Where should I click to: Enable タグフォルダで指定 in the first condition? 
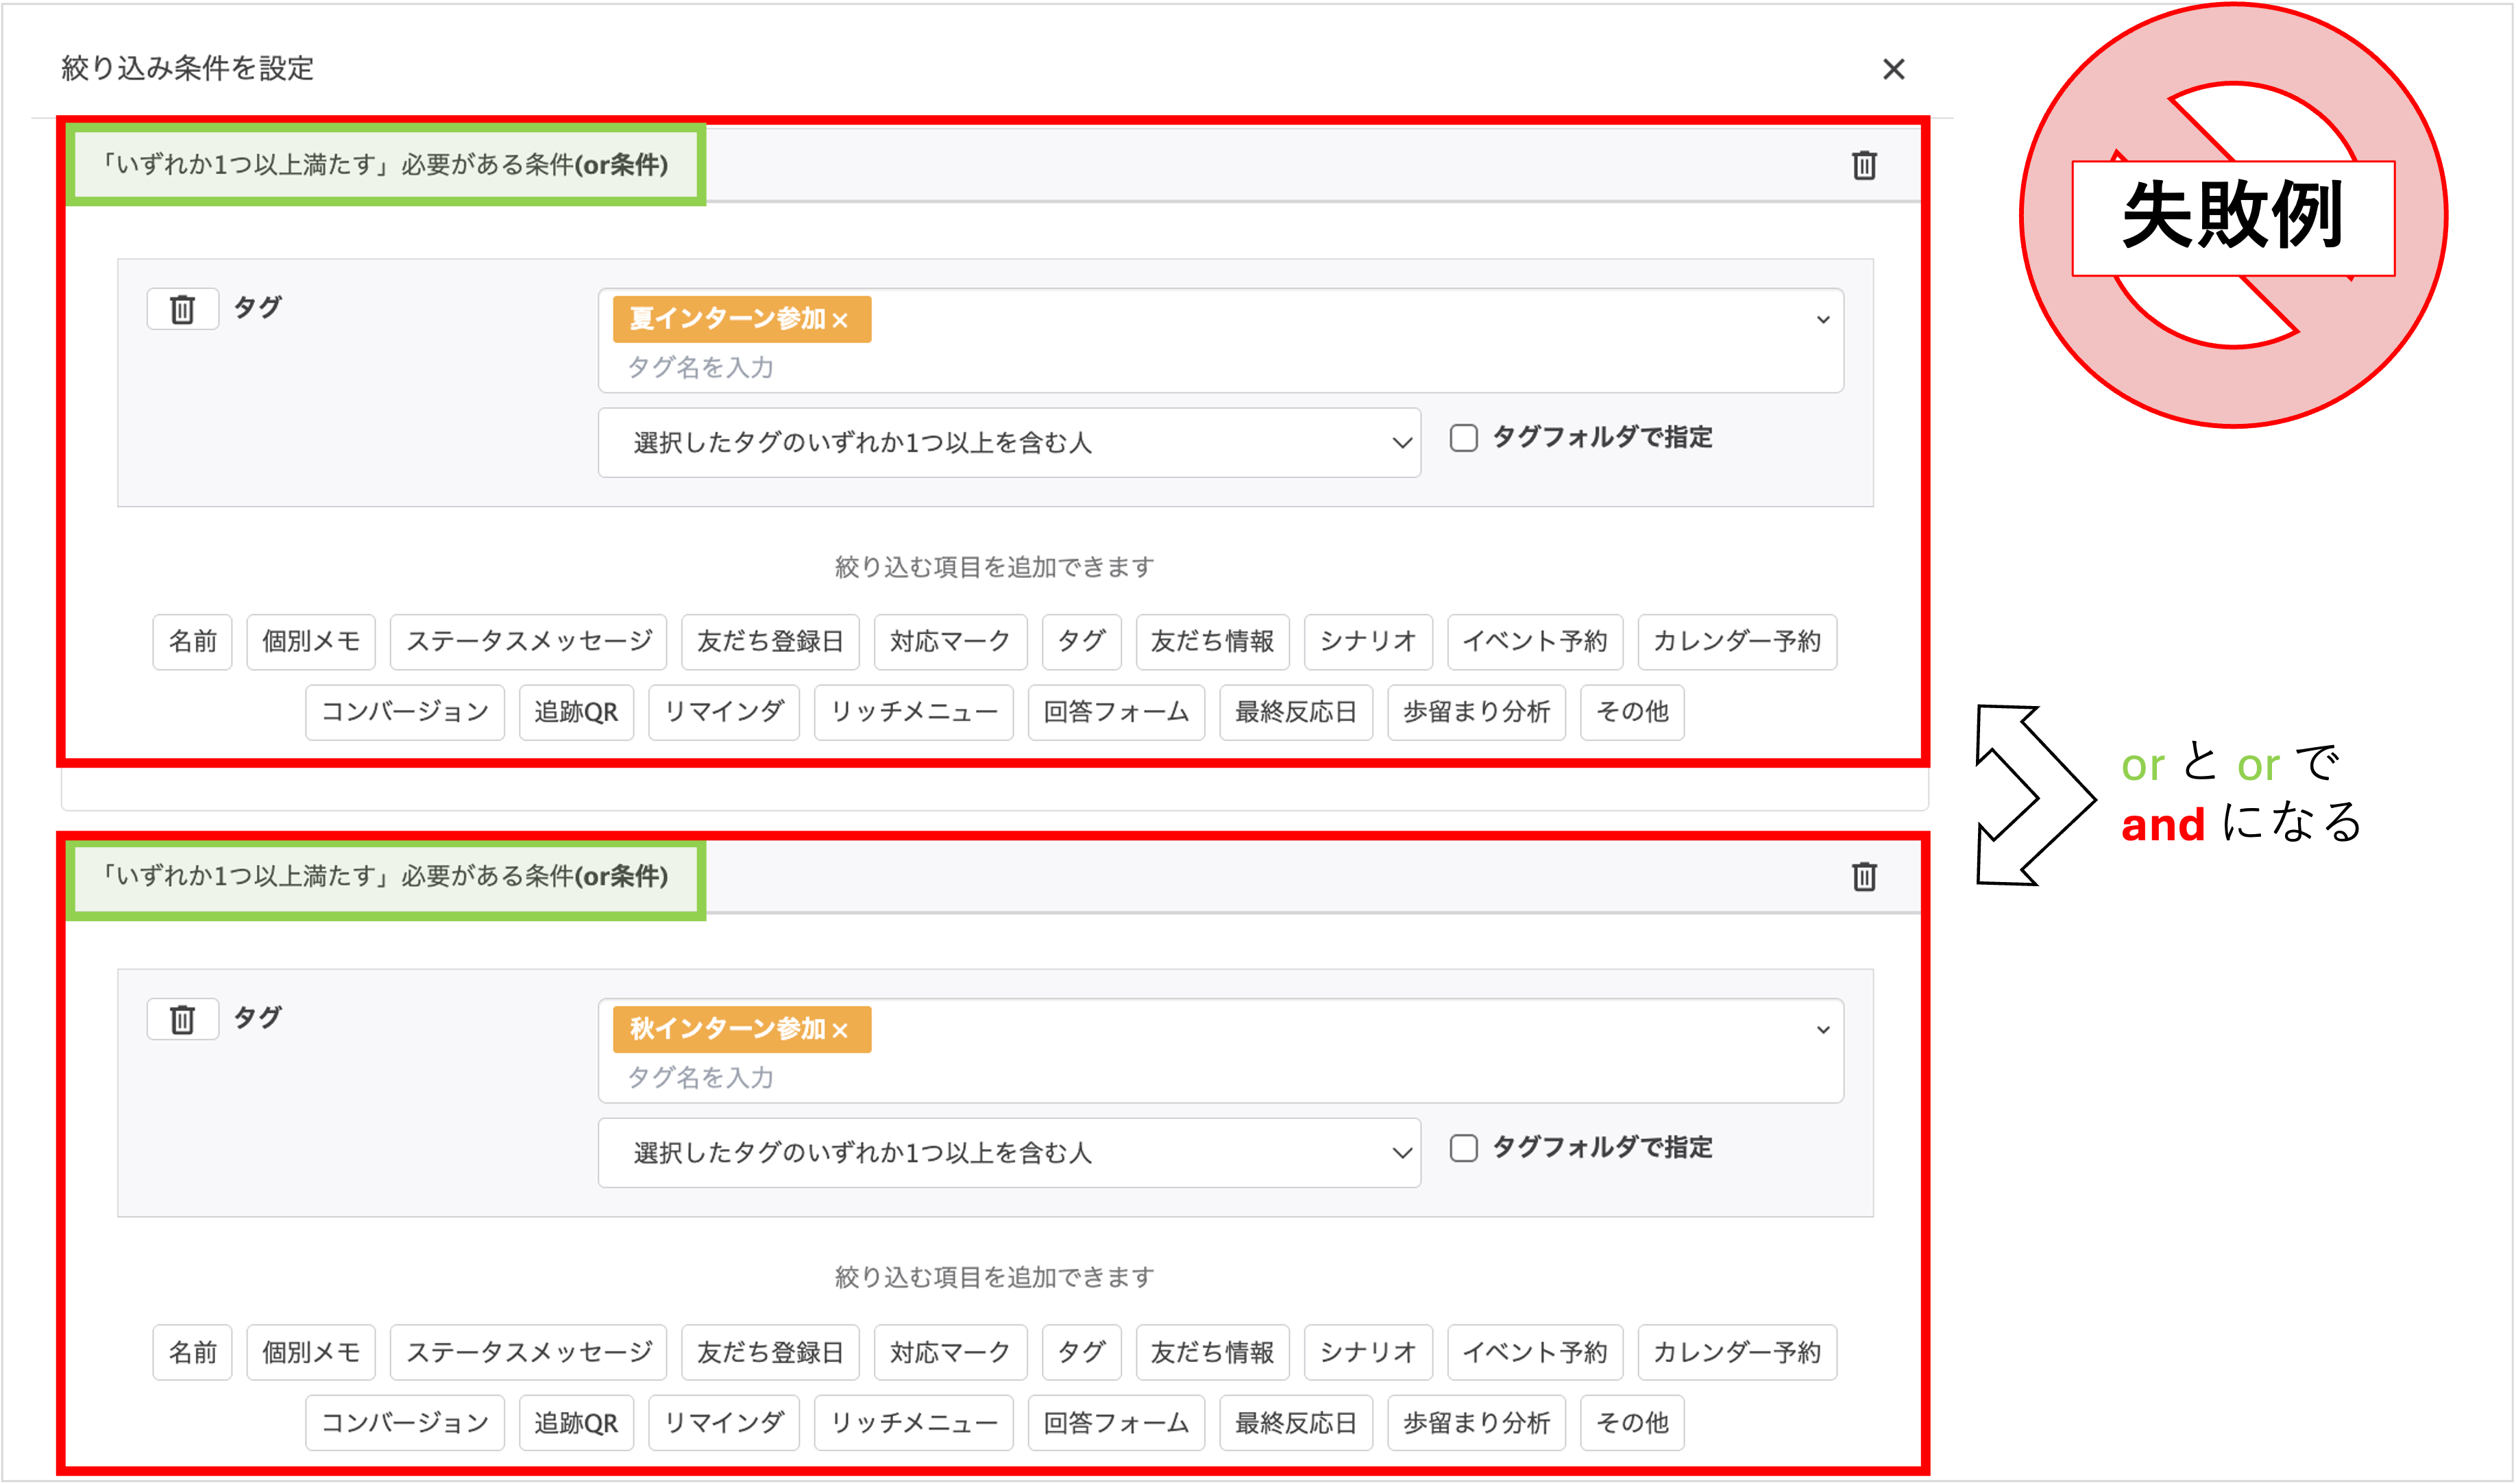pos(1464,437)
